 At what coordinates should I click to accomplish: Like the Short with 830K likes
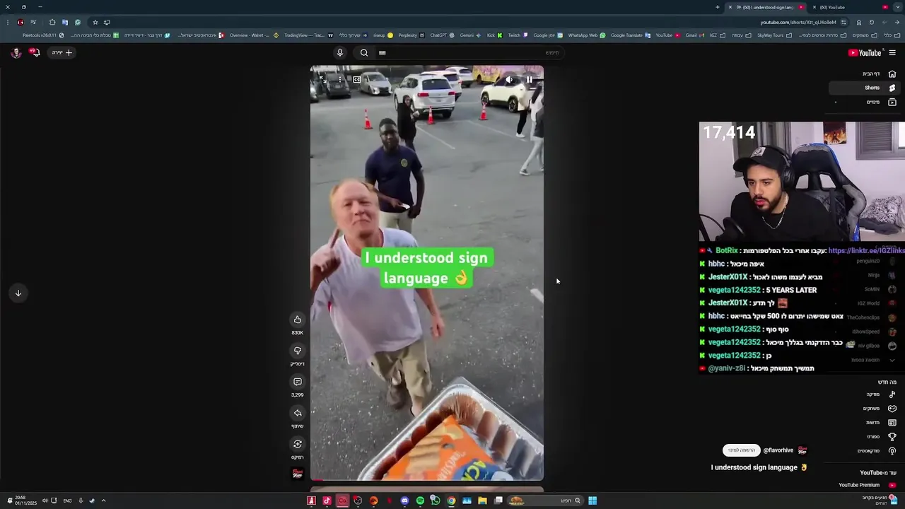tap(298, 320)
